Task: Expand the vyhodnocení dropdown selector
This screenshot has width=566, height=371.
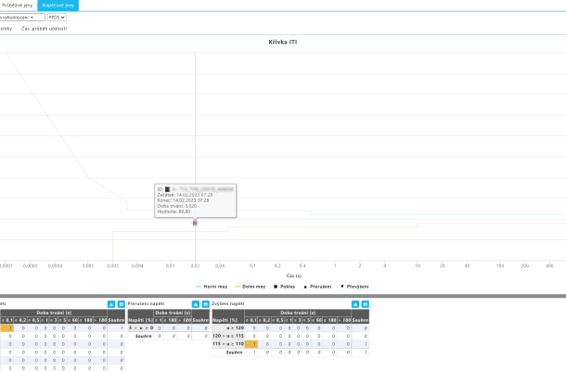Action: (22, 17)
